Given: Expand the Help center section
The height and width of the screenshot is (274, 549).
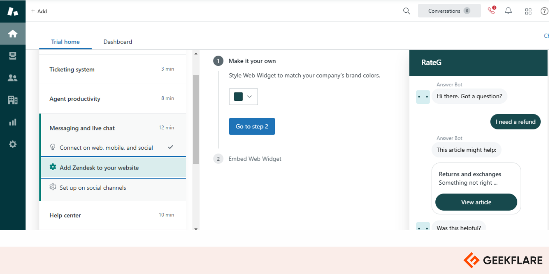Looking at the screenshot, I should [113, 215].
